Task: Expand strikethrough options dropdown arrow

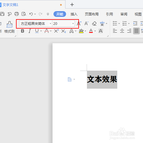Action: [x=51, y=31]
